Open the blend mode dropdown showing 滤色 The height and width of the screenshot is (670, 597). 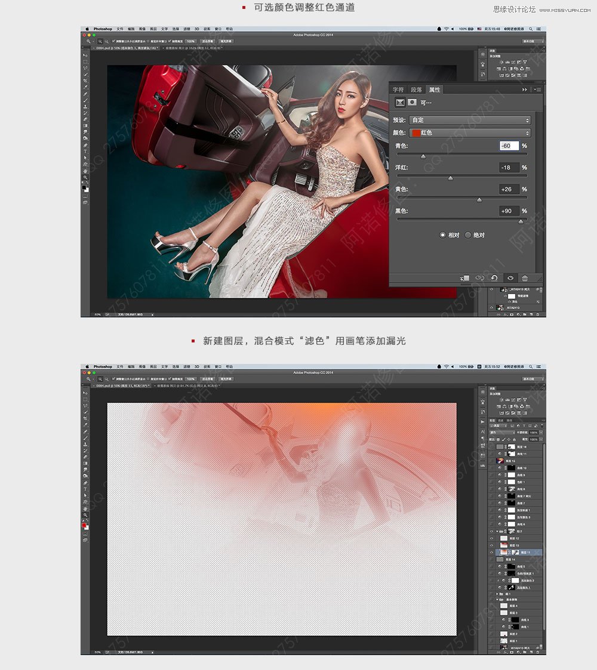click(502, 433)
